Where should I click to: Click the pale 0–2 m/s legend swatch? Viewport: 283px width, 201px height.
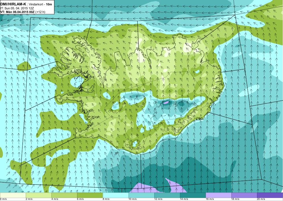click(13, 195)
